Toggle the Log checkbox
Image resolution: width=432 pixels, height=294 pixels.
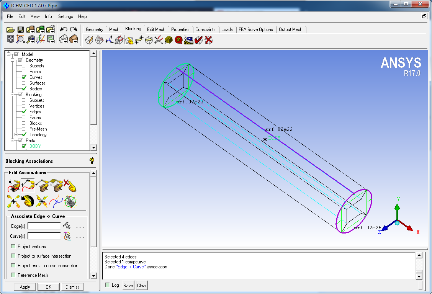(x=107, y=285)
